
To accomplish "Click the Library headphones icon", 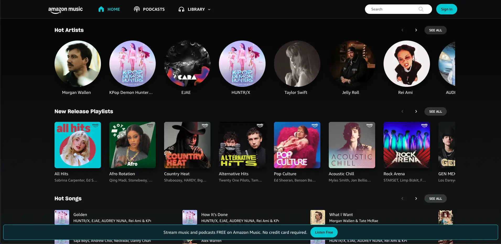I will [x=181, y=9].
